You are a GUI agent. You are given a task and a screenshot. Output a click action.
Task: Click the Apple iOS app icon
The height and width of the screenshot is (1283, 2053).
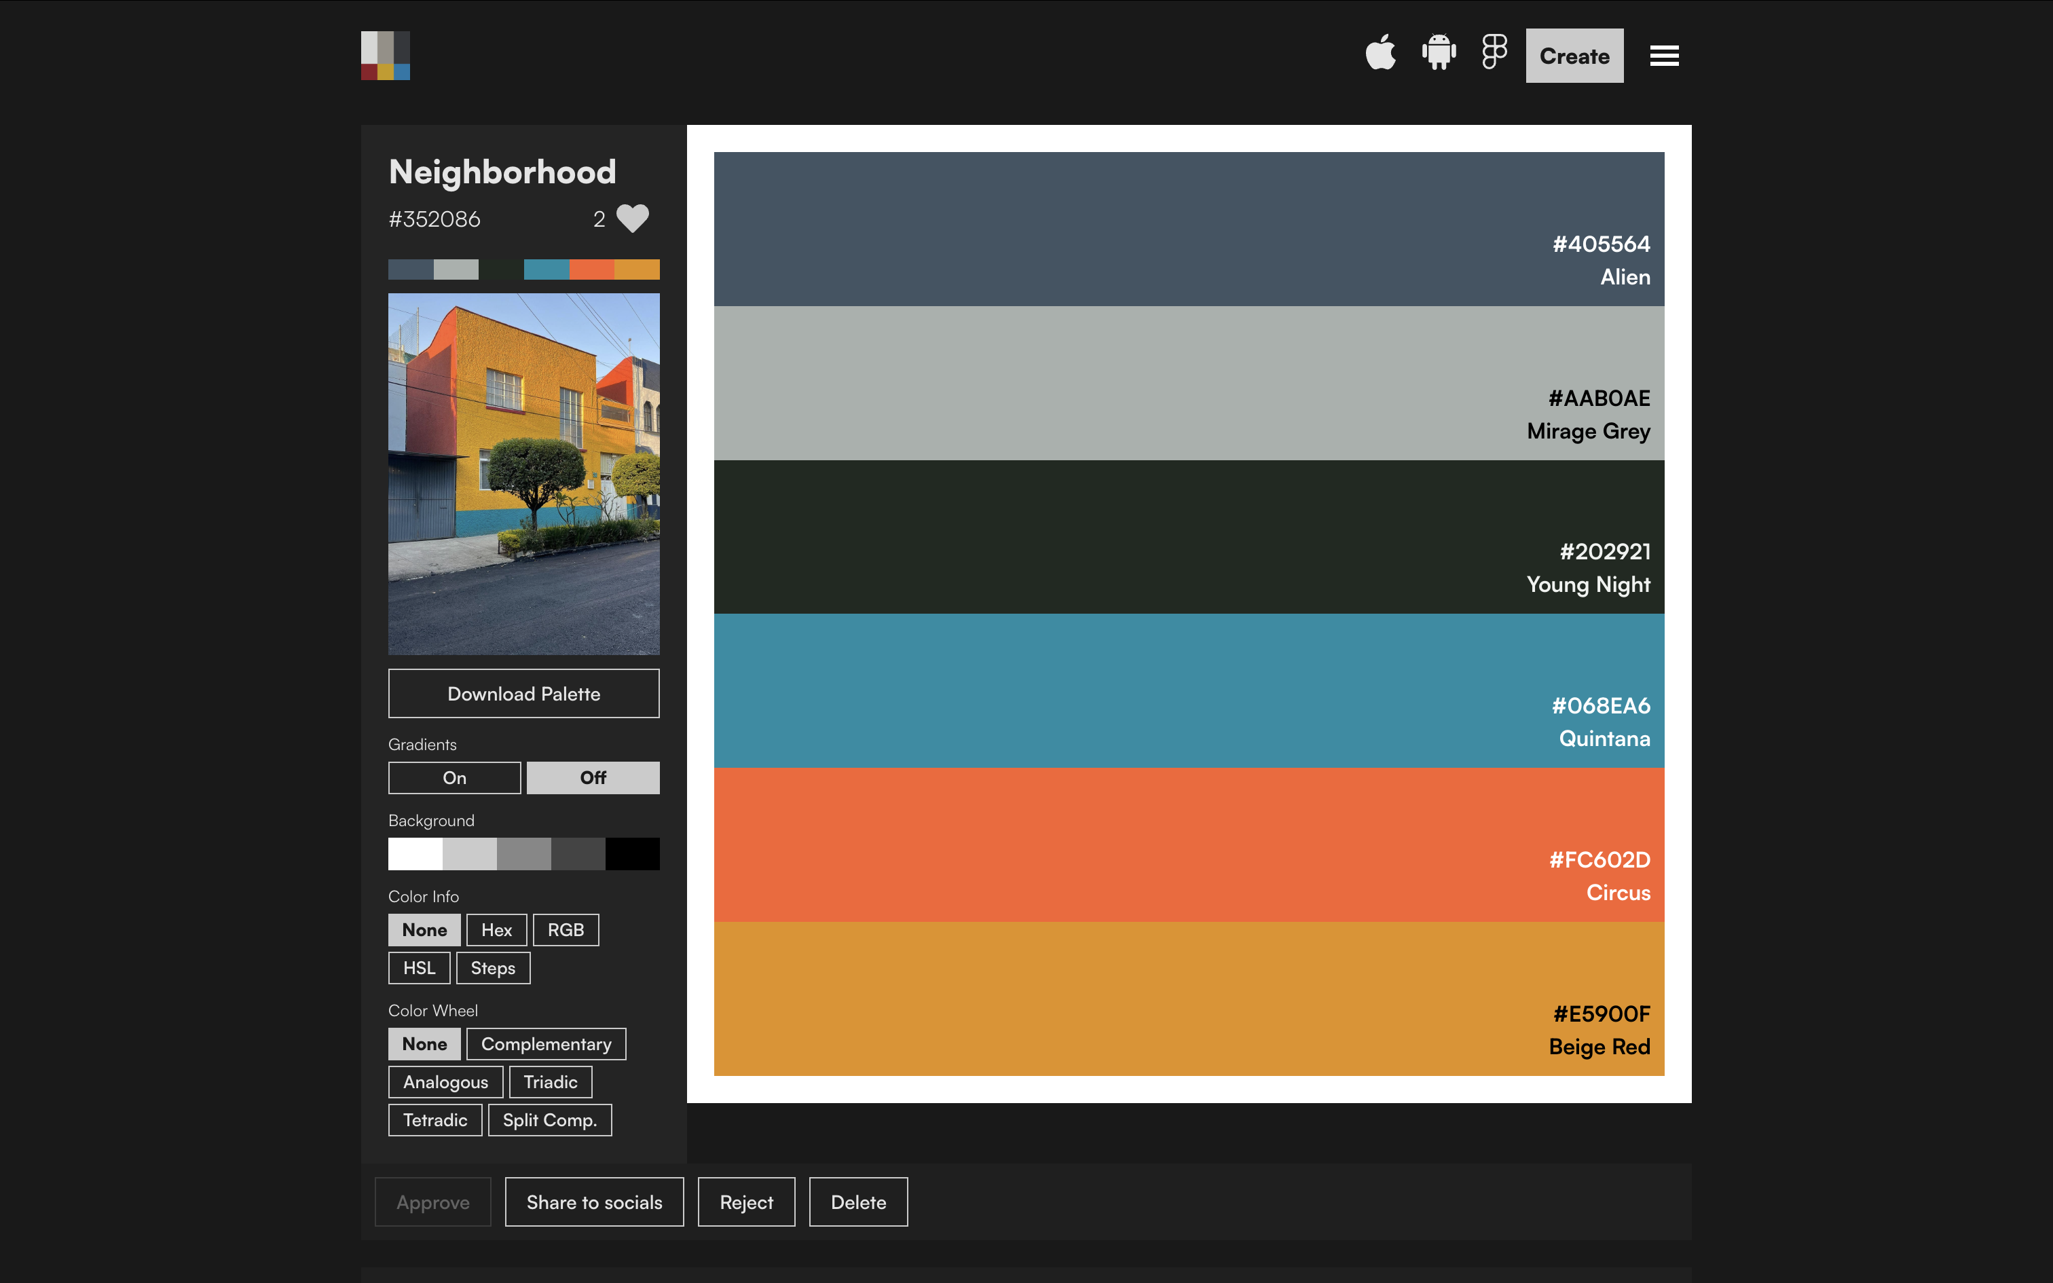pos(1380,54)
